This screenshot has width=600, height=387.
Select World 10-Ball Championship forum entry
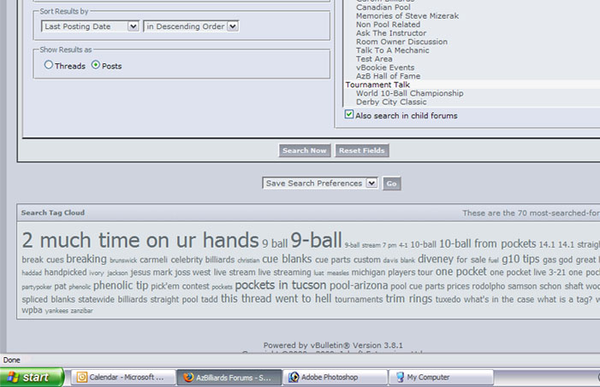[x=409, y=93]
